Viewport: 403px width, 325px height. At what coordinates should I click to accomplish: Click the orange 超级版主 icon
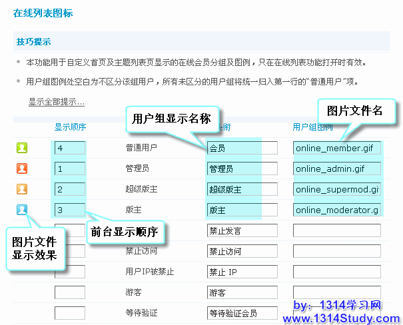pos(22,189)
